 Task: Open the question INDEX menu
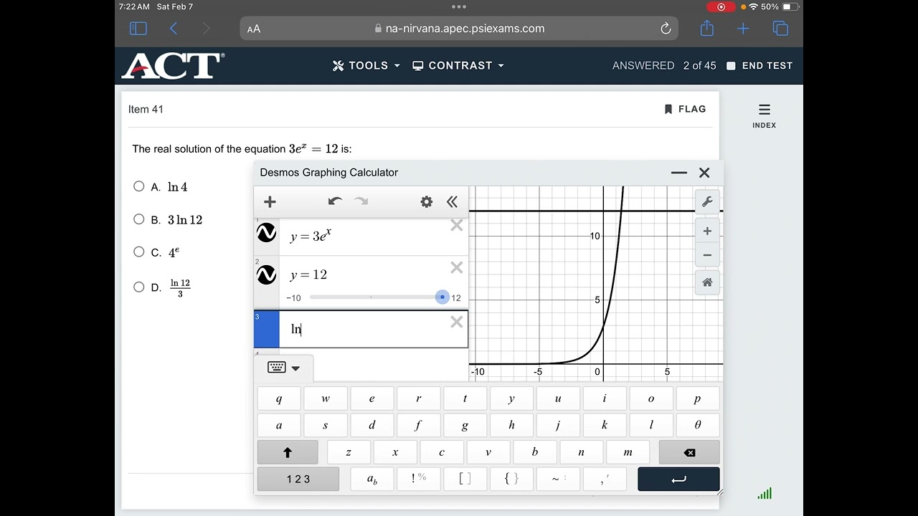point(765,115)
